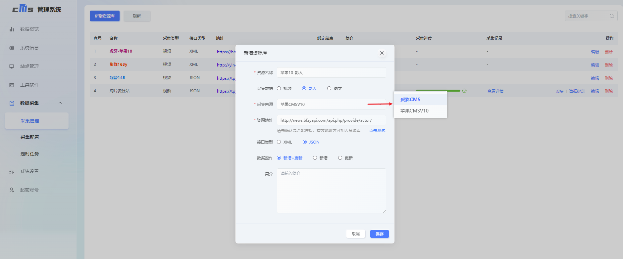Choose 苹果CMSV10 from dropdown list
Screen dimensions: 623x259
coord(420,111)
